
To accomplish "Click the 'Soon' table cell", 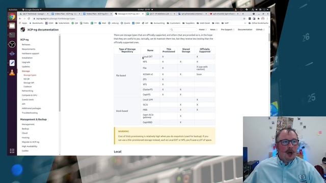I will pos(205,74).
